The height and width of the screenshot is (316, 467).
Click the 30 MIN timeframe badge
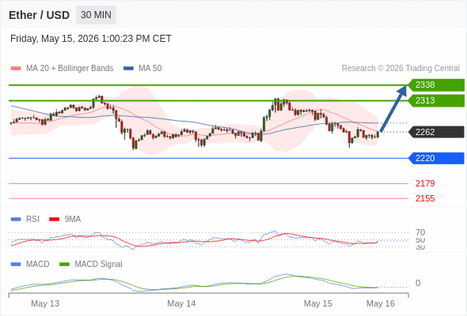96,15
